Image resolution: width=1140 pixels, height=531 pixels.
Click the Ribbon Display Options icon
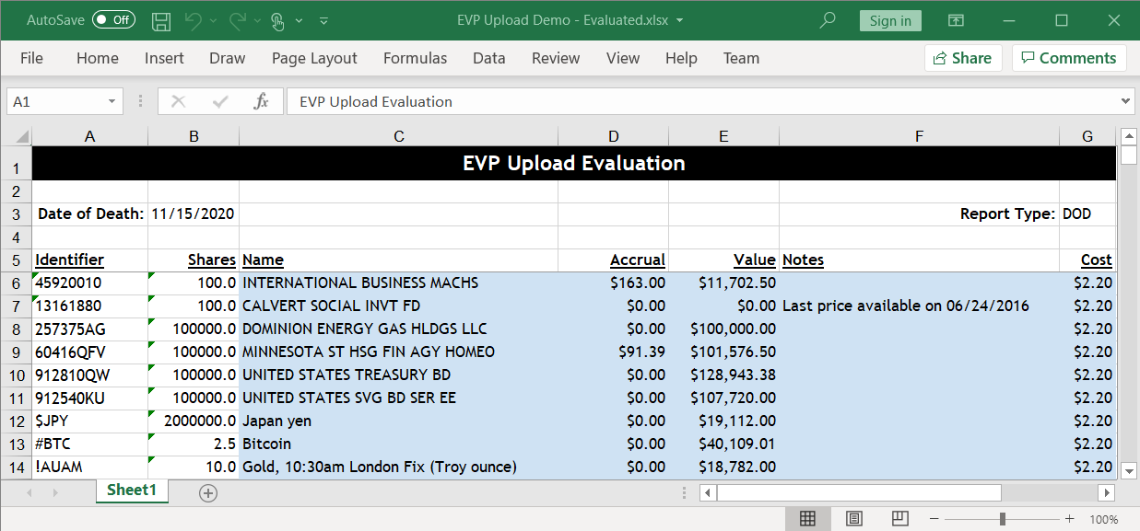pyautogui.click(x=956, y=20)
